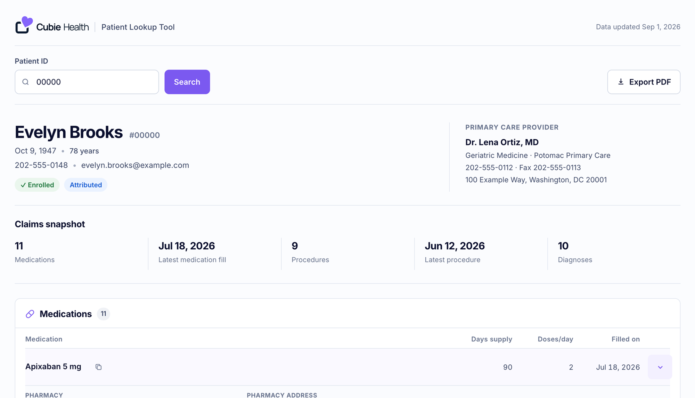
Task: Click the Medications count in Claims snapshot
Action: [19, 246]
